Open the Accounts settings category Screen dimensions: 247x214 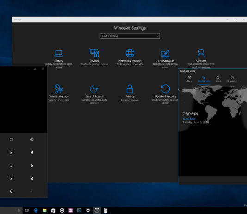point(201,58)
